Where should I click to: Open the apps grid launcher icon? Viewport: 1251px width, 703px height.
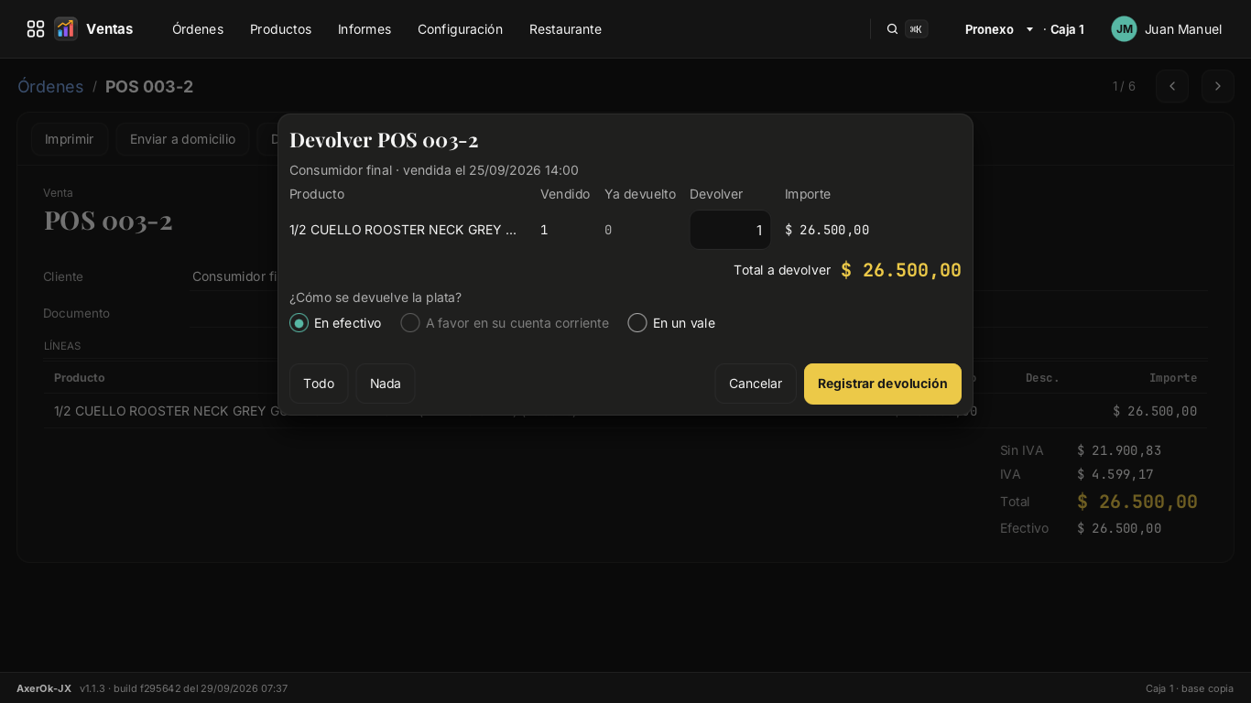click(36, 29)
